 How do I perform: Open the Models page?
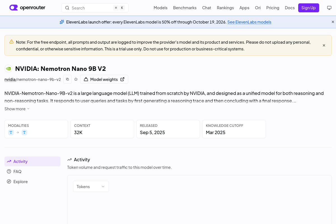tap(160, 8)
